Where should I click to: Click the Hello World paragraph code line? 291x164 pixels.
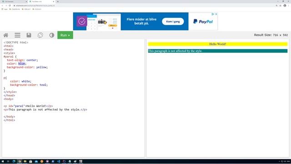[x=28, y=106]
